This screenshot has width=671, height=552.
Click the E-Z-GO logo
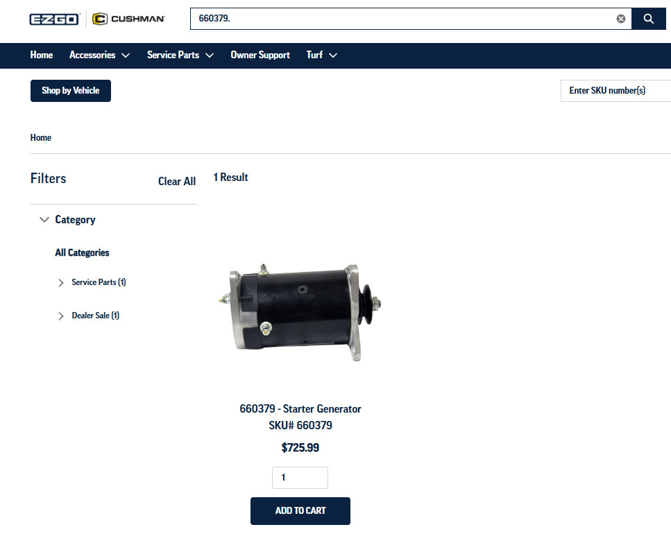pyautogui.click(x=55, y=19)
